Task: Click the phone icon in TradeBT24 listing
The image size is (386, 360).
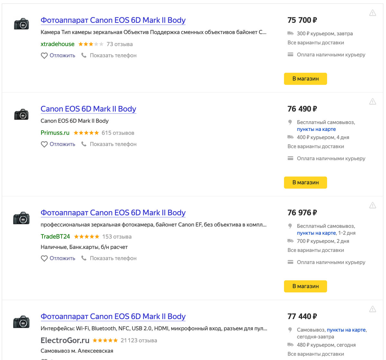Action: pos(84,258)
